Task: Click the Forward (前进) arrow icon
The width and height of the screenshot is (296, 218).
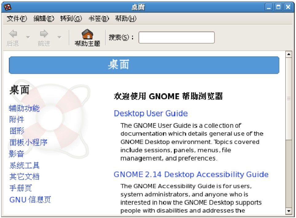Action: [44, 34]
